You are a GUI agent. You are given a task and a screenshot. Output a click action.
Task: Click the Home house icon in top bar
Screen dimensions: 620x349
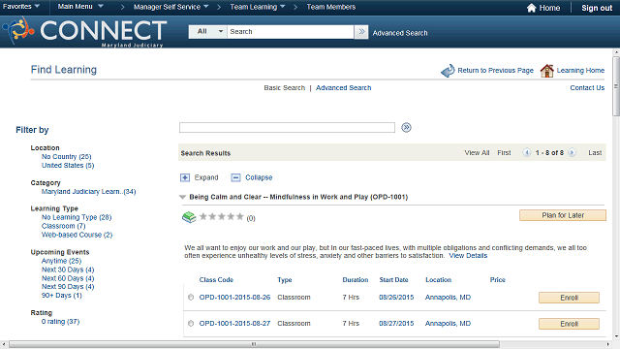(x=531, y=8)
